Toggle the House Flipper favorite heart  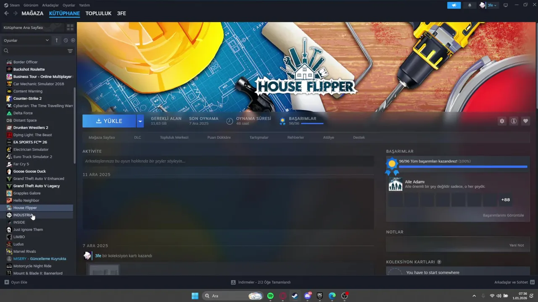pyautogui.click(x=525, y=121)
